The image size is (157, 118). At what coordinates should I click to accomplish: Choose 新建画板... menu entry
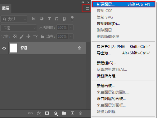click(x=123, y=86)
